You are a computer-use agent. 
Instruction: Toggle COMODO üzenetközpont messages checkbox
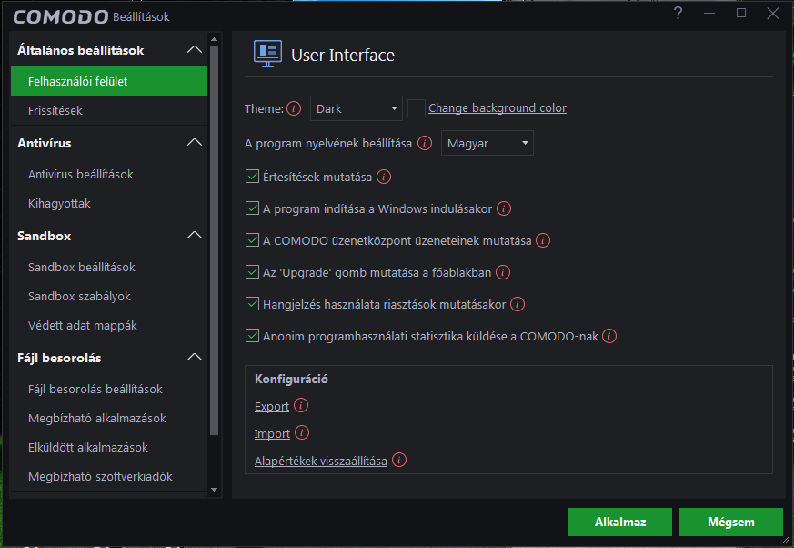point(252,240)
